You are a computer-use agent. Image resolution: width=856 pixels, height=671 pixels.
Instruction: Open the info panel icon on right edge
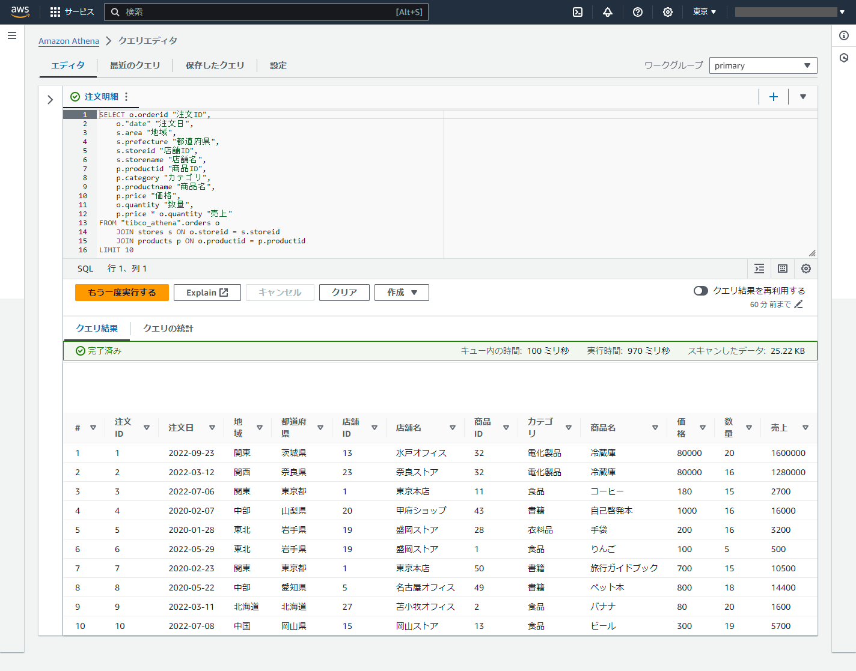[844, 35]
